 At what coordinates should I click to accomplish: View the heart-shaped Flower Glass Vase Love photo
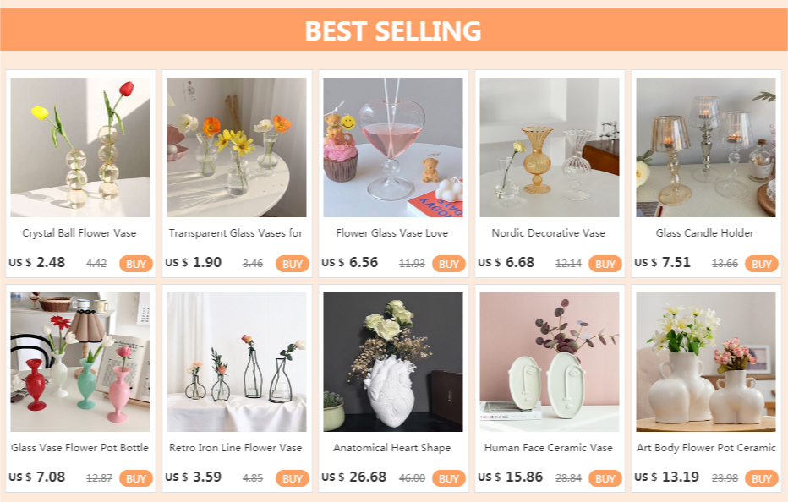click(393, 147)
